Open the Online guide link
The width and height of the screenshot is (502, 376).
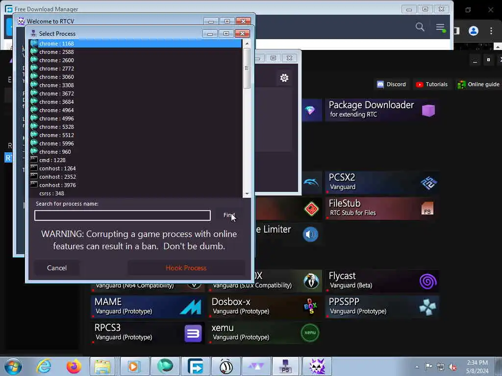[x=478, y=84]
